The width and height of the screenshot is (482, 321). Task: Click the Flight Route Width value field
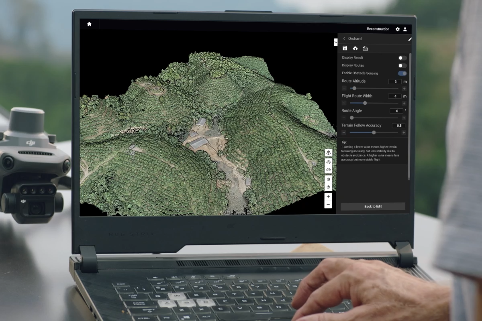pyautogui.click(x=395, y=96)
